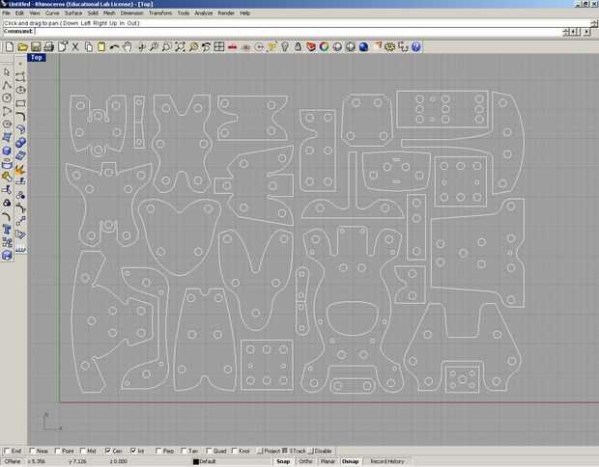599x467 pixels.
Task: Toggle Ortho in the status bar
Action: (305, 461)
